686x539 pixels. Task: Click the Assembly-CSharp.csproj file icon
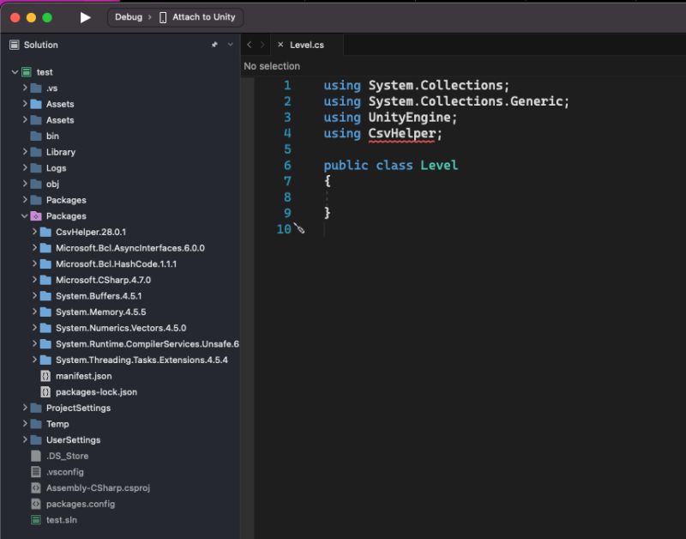(34, 488)
